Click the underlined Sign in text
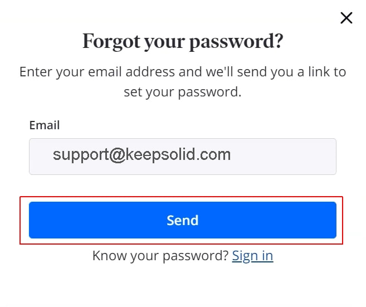The height and width of the screenshot is (307, 366). point(252,256)
